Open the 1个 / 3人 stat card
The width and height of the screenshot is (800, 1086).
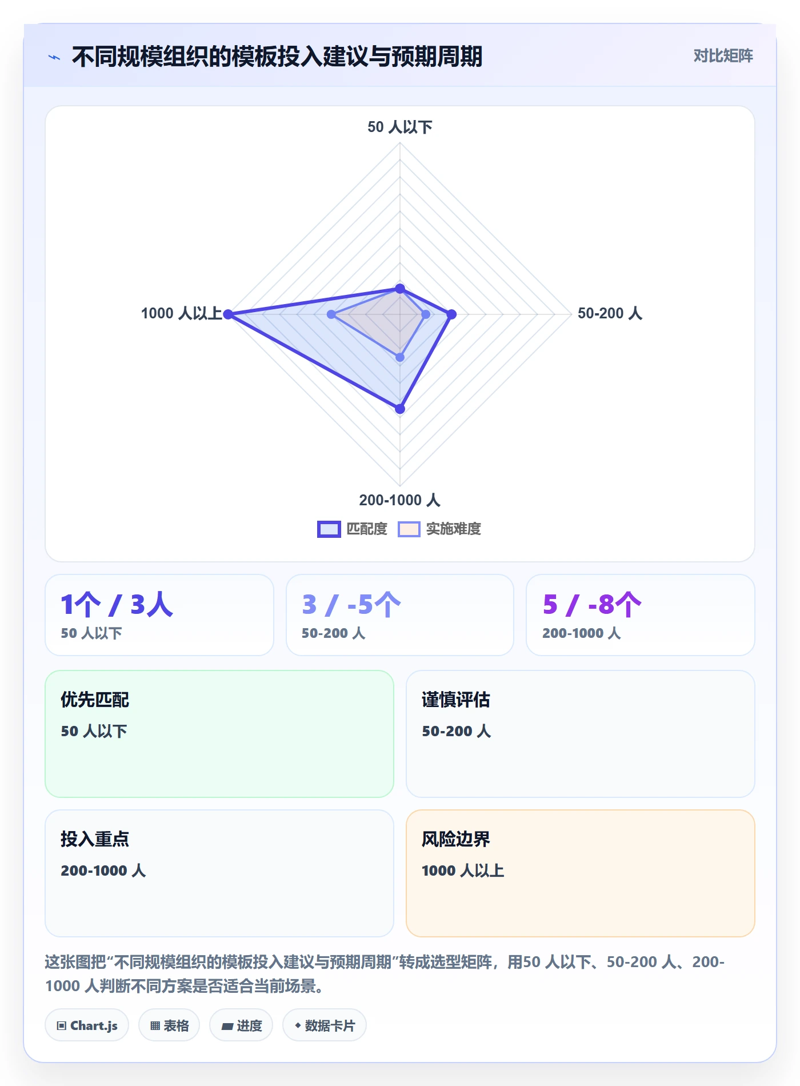(159, 615)
